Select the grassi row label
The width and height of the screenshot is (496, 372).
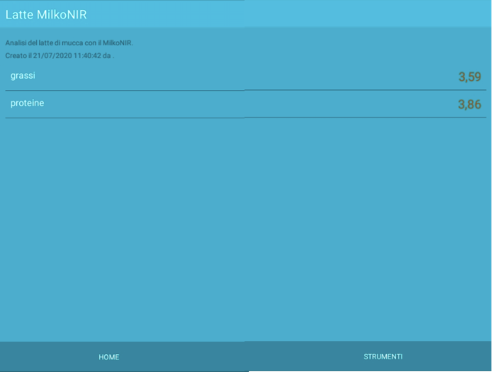(x=23, y=76)
